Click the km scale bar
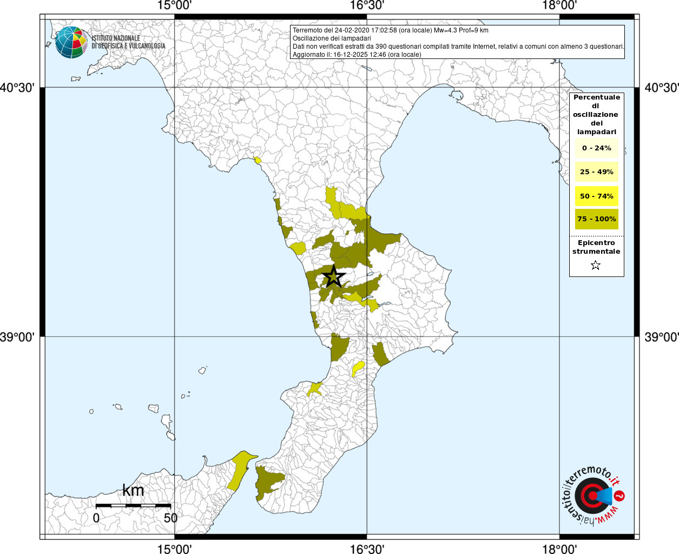Screen dimensions: 679x554 tap(133, 505)
